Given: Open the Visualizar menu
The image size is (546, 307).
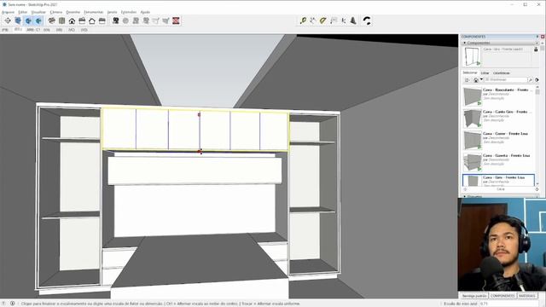Looking at the screenshot, I should pos(38,12).
